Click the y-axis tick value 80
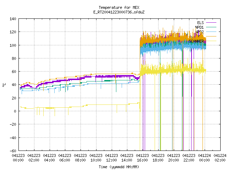This screenshot has height=170, width=227. coord(14,58)
